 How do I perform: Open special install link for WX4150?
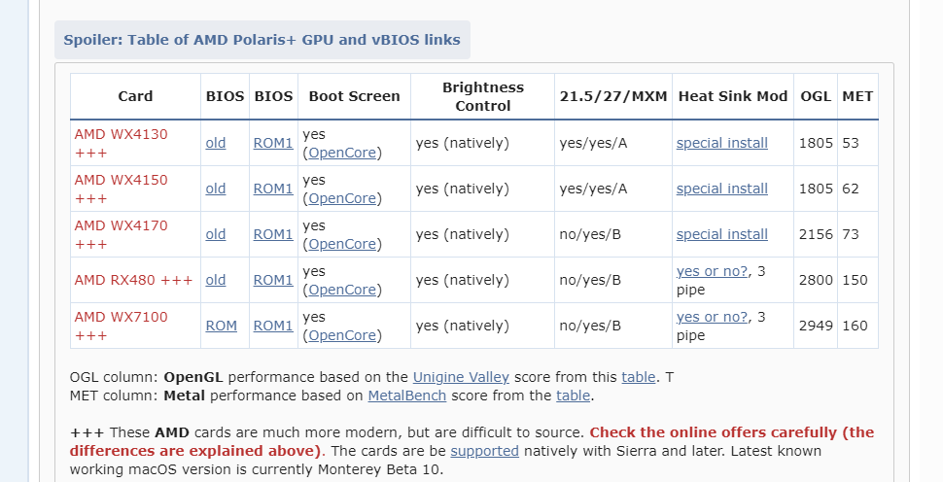coord(721,189)
